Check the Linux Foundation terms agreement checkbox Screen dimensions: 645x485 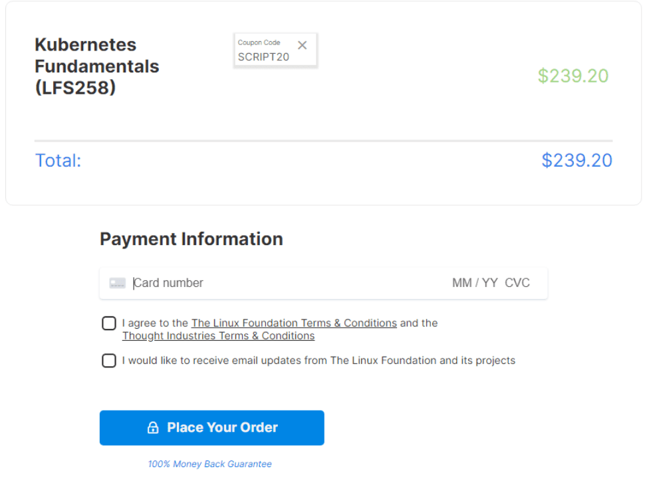(108, 323)
